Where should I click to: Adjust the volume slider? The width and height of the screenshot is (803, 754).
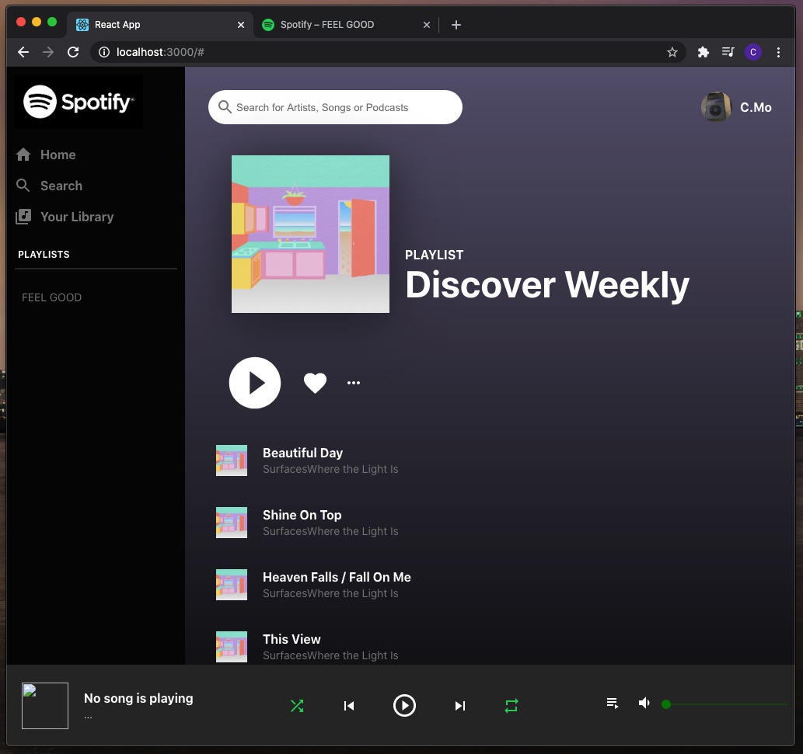pyautogui.click(x=724, y=704)
